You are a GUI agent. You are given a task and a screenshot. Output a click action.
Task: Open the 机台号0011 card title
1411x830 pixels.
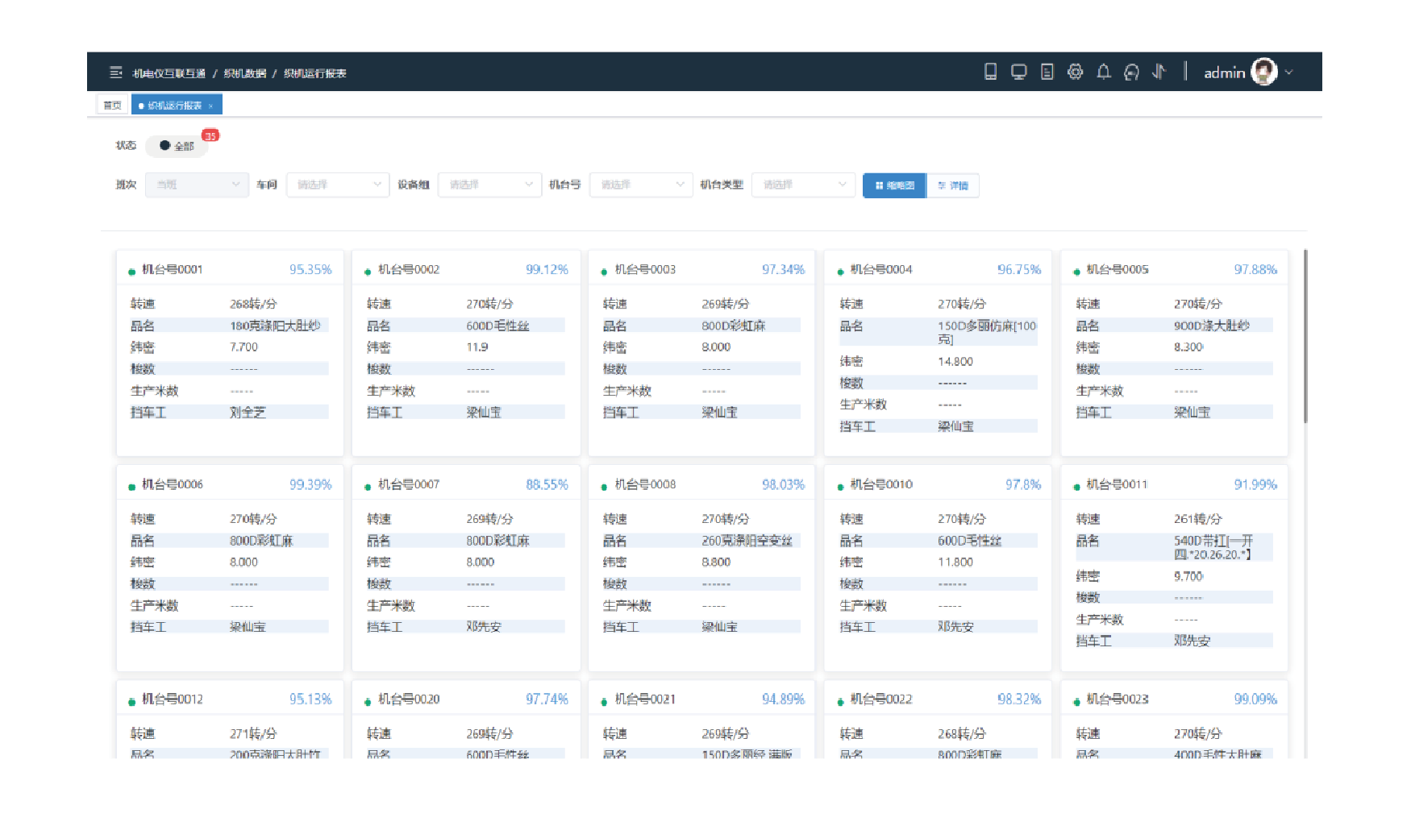(x=1117, y=484)
